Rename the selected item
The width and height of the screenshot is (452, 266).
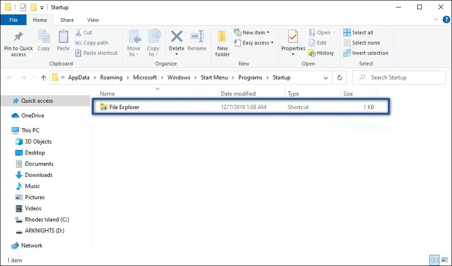(x=197, y=41)
